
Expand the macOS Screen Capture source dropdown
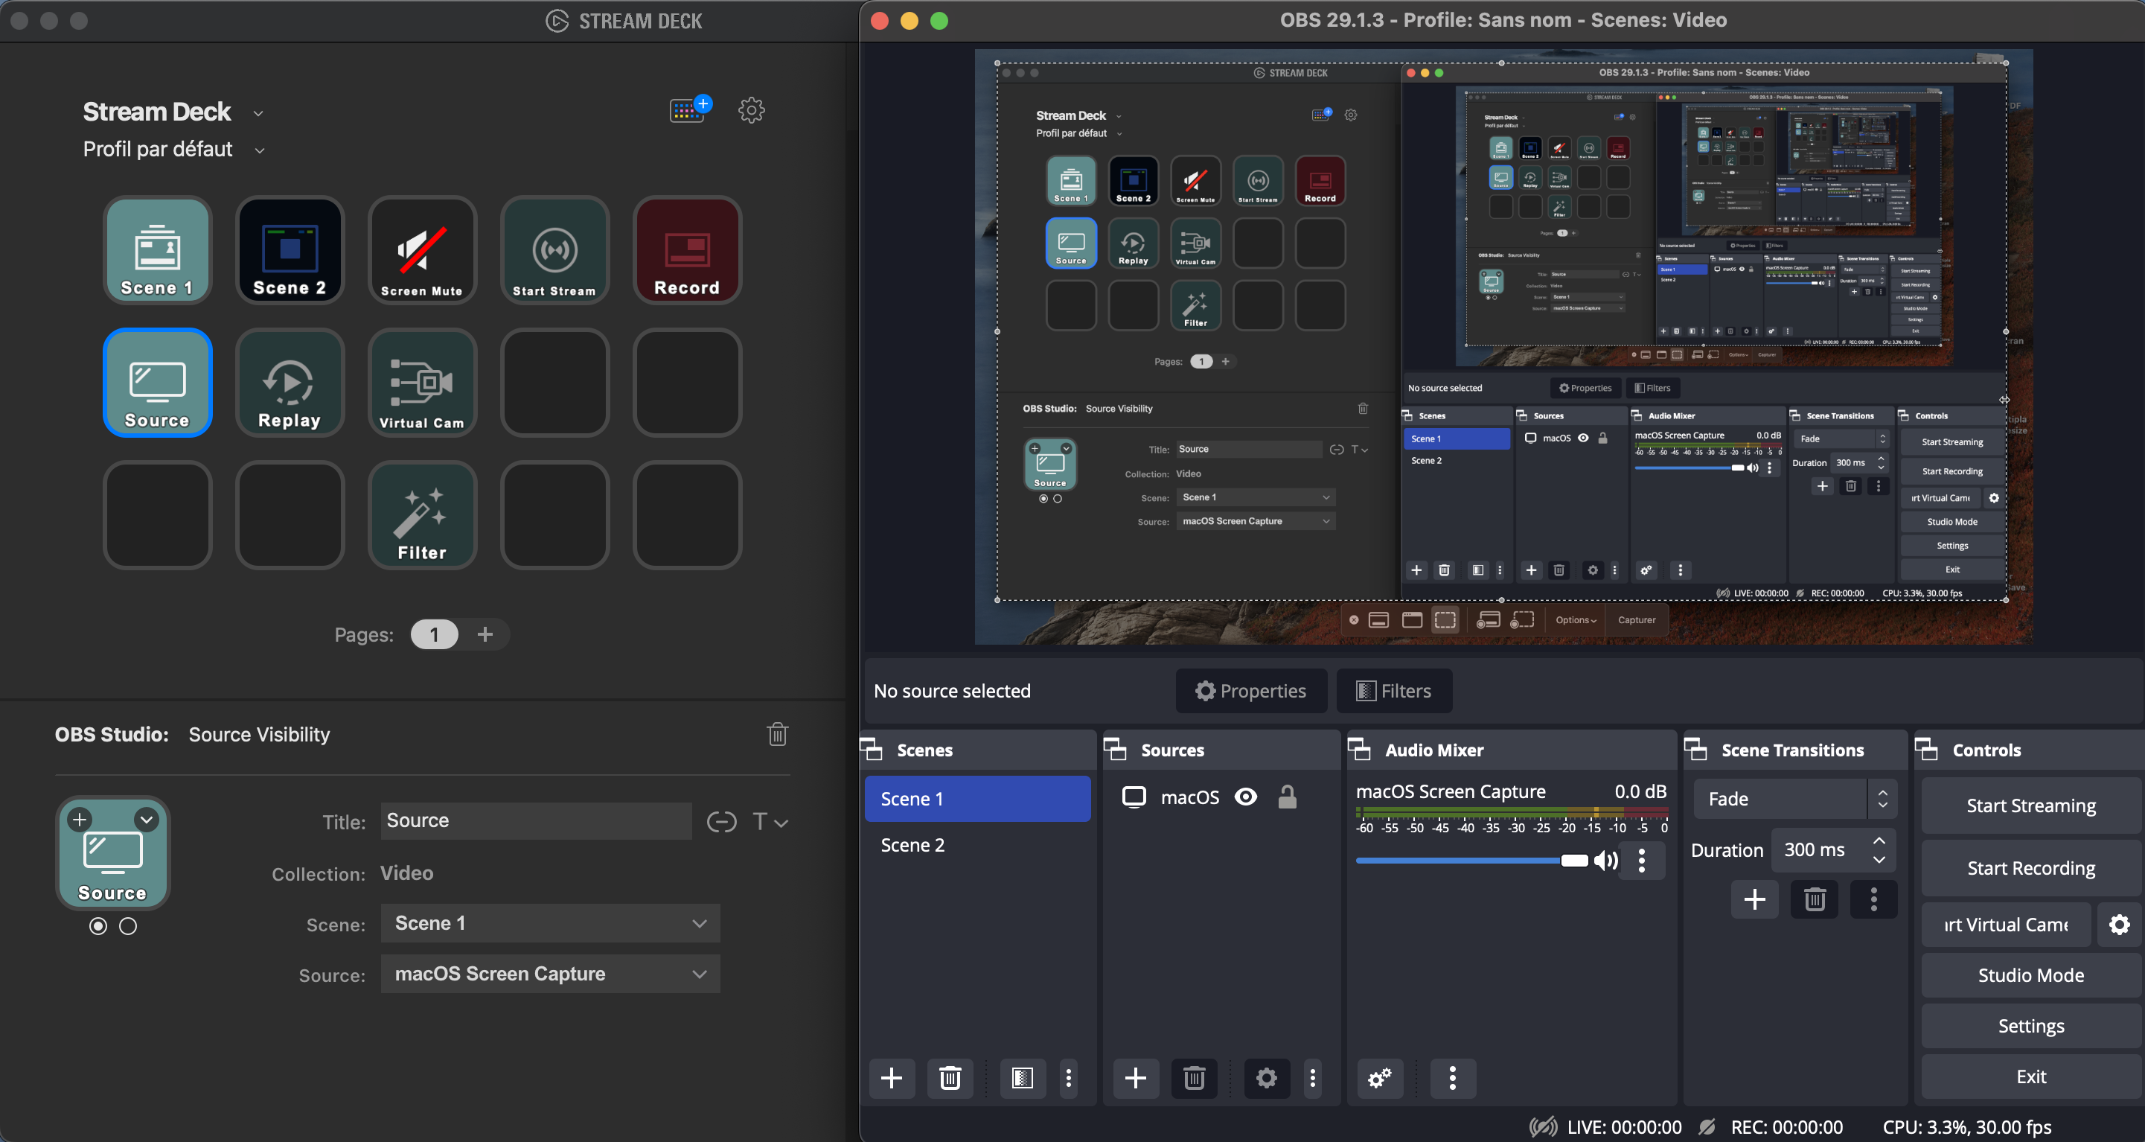coord(549,974)
